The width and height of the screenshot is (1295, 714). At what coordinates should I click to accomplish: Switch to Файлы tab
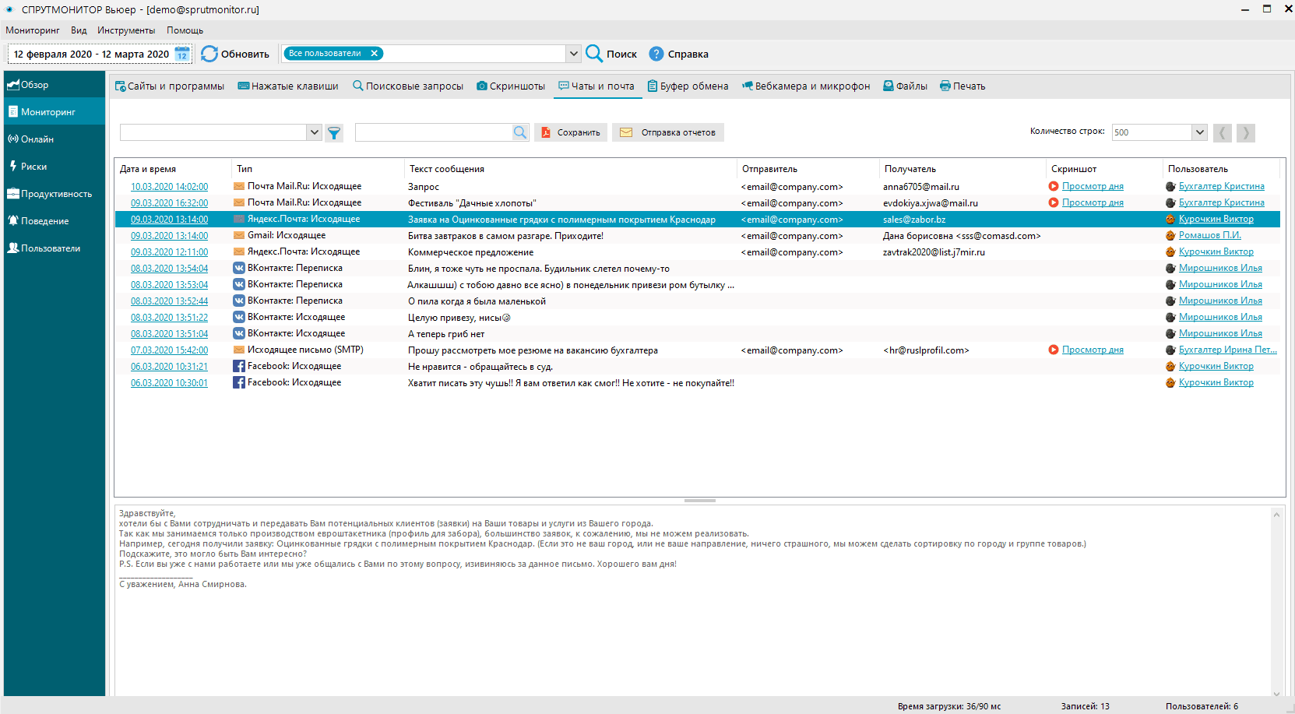905,86
